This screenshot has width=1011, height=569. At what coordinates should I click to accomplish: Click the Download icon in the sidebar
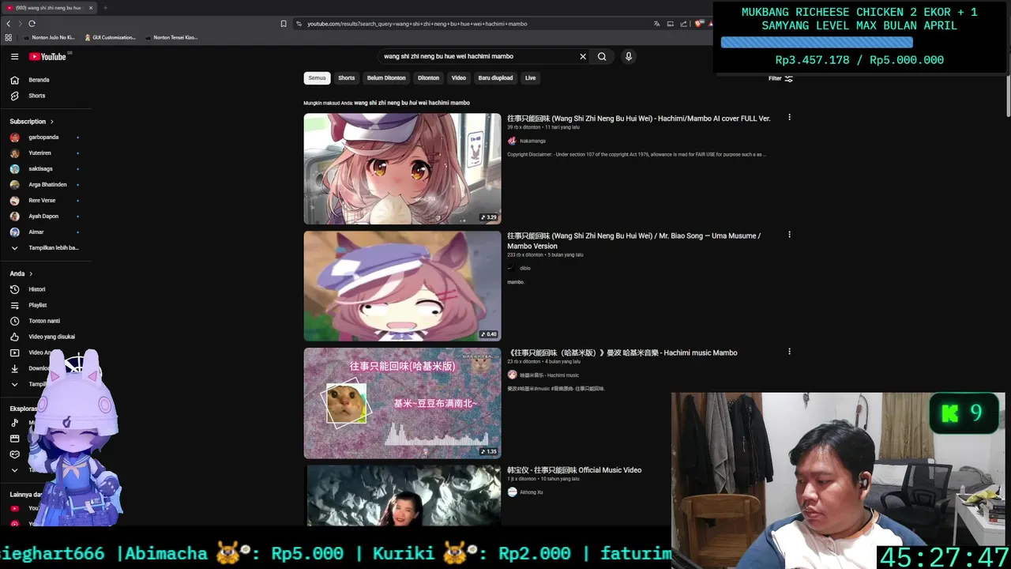(14, 368)
